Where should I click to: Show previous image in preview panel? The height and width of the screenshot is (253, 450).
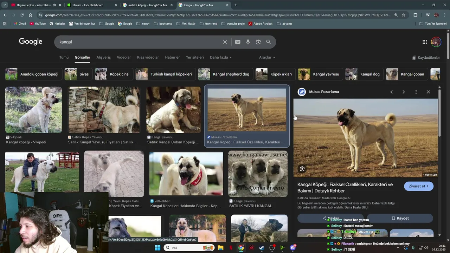(391, 92)
